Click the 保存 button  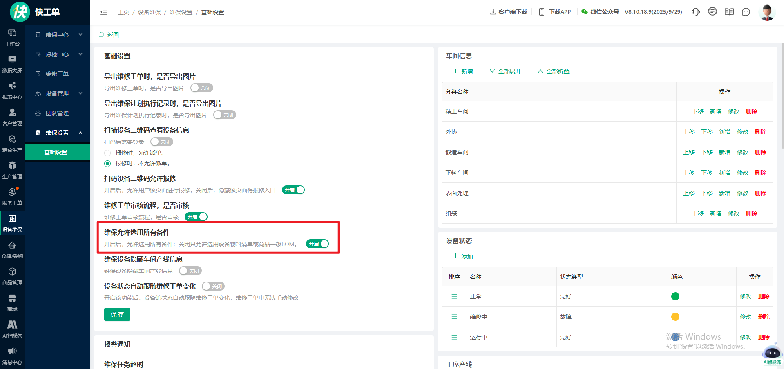coord(117,314)
